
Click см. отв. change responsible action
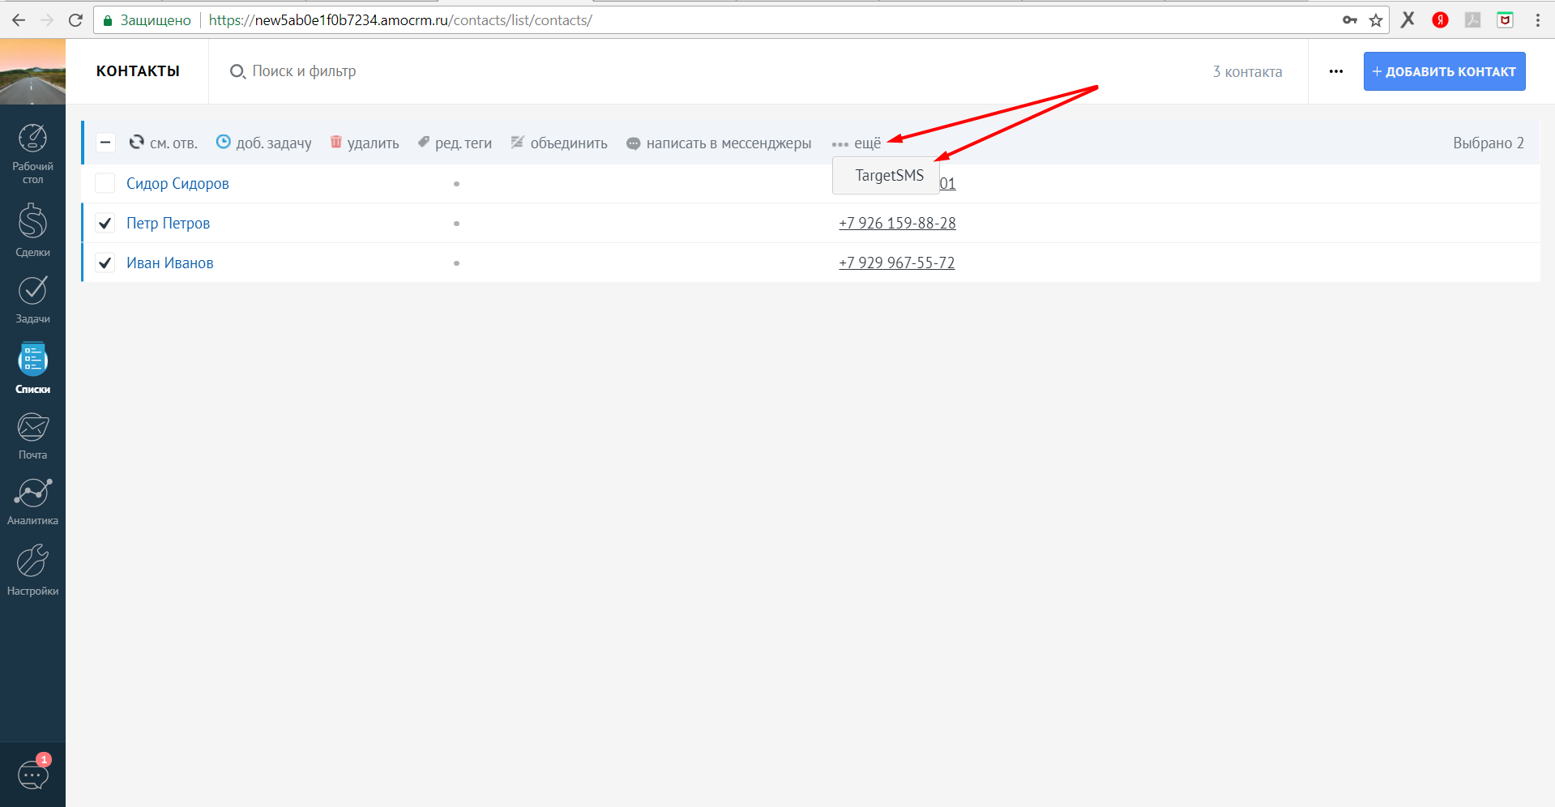pos(163,143)
